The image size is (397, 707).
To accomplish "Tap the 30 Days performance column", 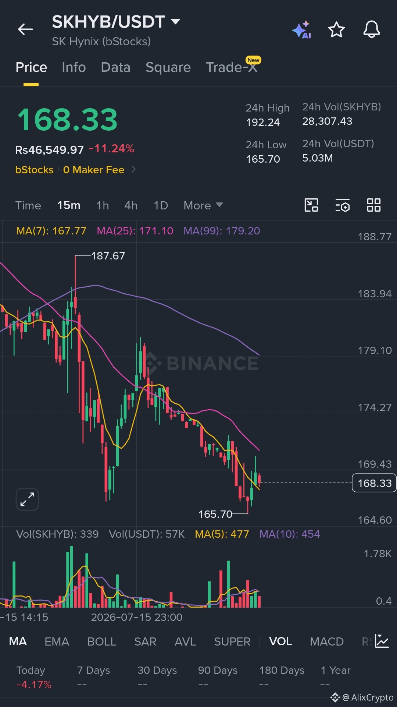I will click(x=157, y=677).
